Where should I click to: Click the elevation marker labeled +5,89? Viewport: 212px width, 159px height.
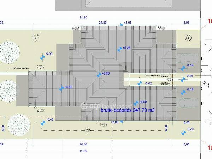coord(99,75)
